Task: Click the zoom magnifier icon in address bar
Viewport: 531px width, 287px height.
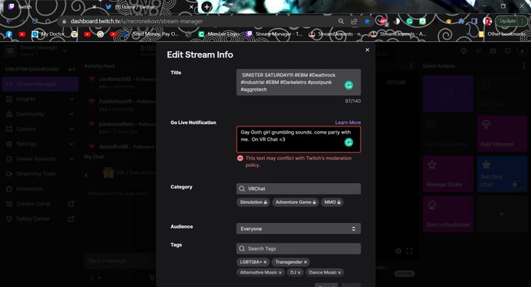Action: (x=340, y=21)
